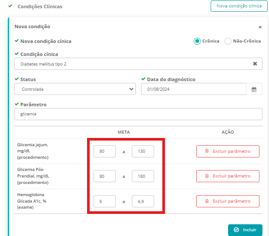Screen dimensions: 269x236
Task: Edit Pós-Prandial minimum target value
Action: 104,176
